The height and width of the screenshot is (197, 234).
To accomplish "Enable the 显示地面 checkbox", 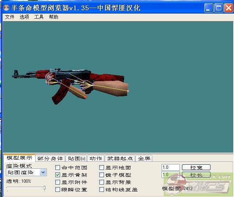I will point(102,167).
